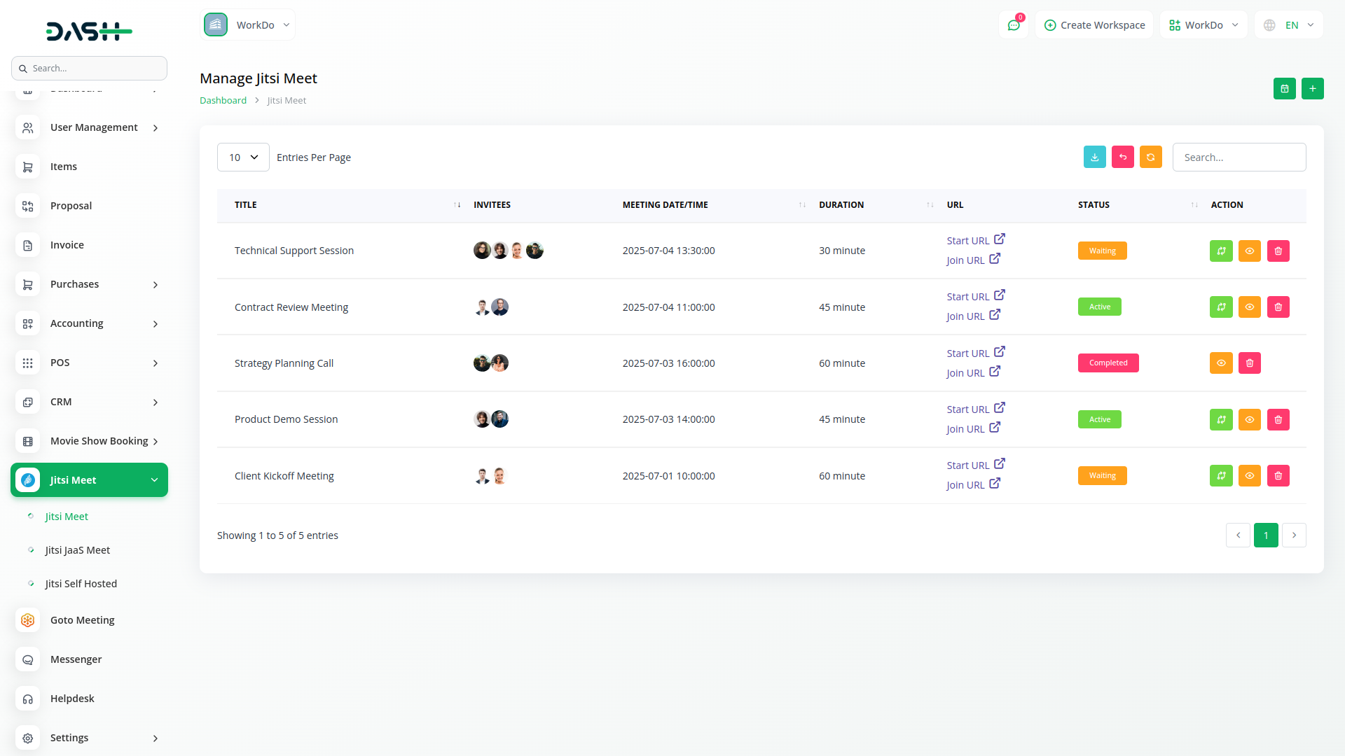
Task: Click the table search input field
Action: pos(1239,157)
